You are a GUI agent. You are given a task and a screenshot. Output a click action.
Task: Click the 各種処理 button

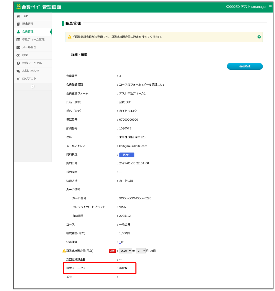click(x=245, y=66)
